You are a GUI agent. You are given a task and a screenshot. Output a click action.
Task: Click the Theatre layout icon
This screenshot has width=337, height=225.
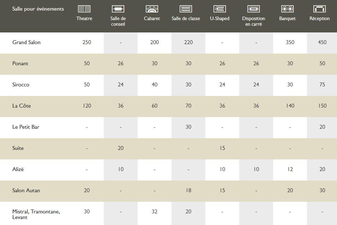click(84, 9)
